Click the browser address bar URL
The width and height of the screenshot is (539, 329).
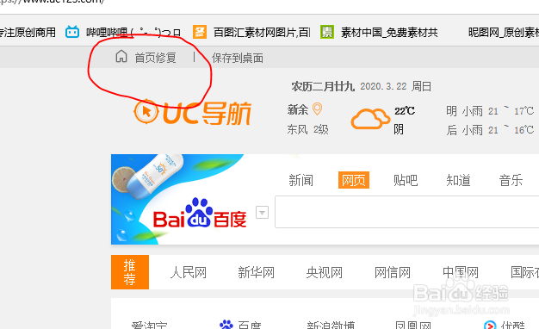(x=53, y=2)
